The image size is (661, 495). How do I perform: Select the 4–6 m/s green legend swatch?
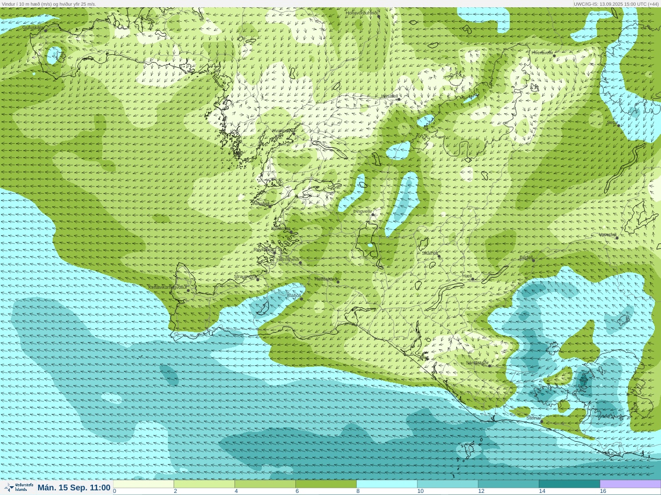265,484
